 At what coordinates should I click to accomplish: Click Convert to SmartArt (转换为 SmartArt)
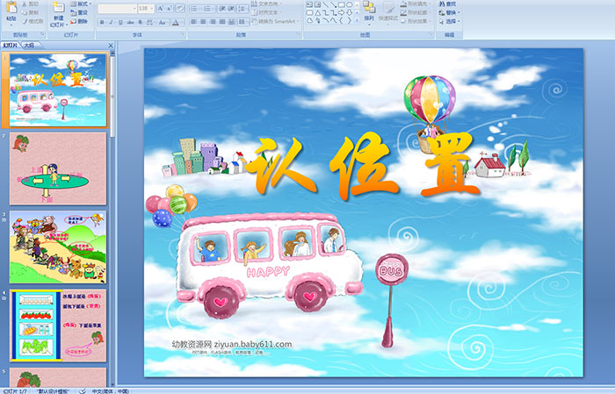click(275, 21)
